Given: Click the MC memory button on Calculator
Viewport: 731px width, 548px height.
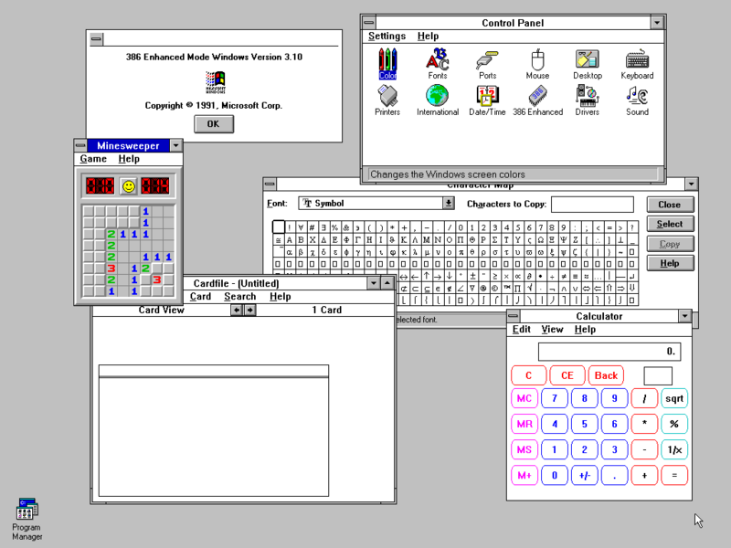Looking at the screenshot, I should pos(524,398).
